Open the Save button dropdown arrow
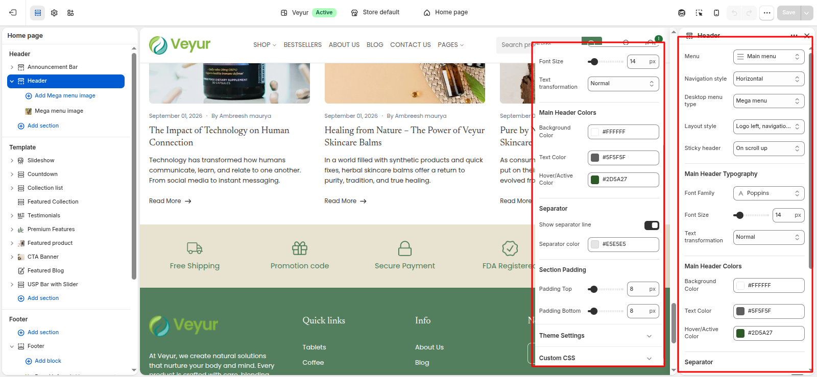 (x=807, y=13)
